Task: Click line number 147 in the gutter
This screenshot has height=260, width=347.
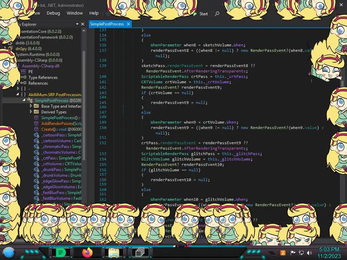Action: pos(103,112)
